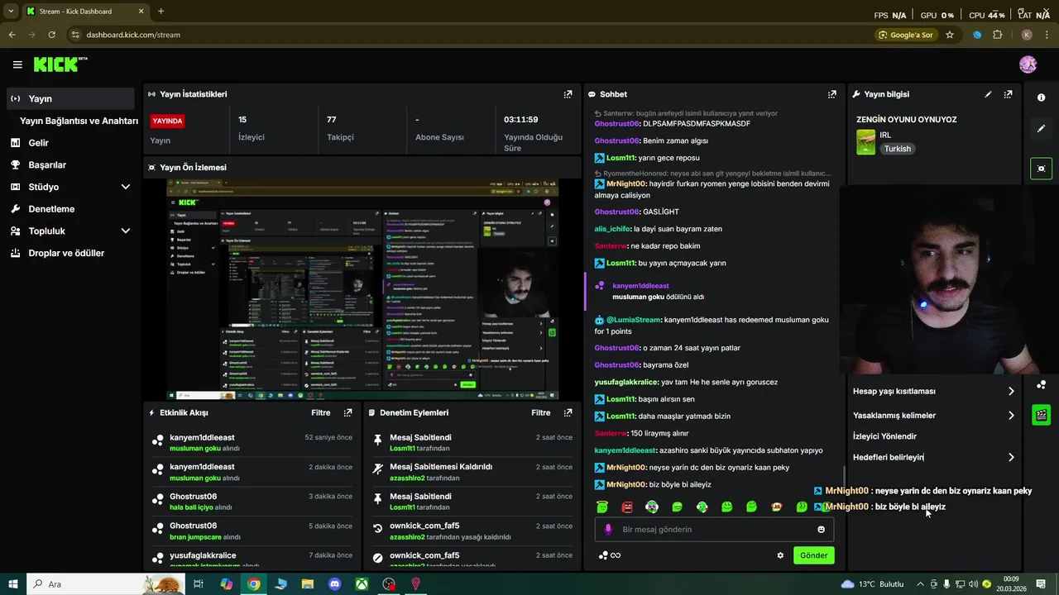Image resolution: width=1059 pixels, height=595 pixels.
Task: Click the 13°C Bulutlu weather widget
Action: pos(872,584)
